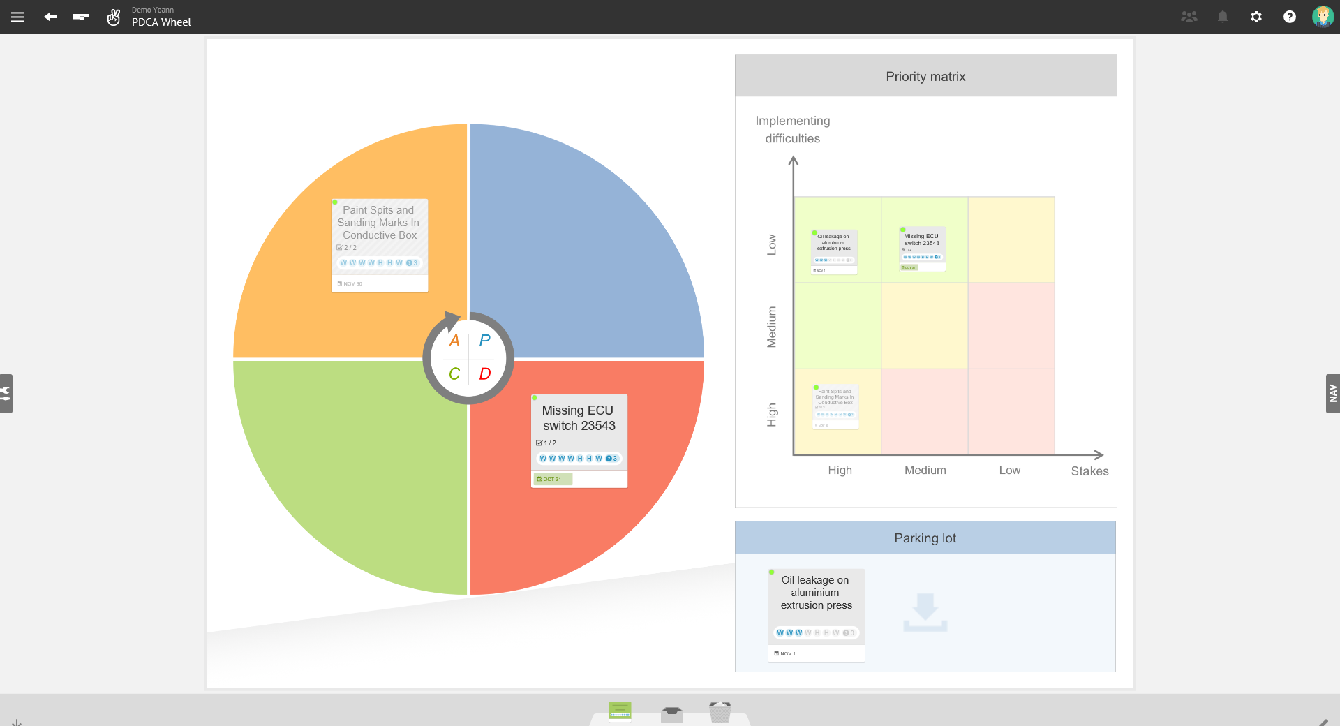1340x726 pixels.
Task: Click the PDCA Wheel board title
Action: pos(161,22)
